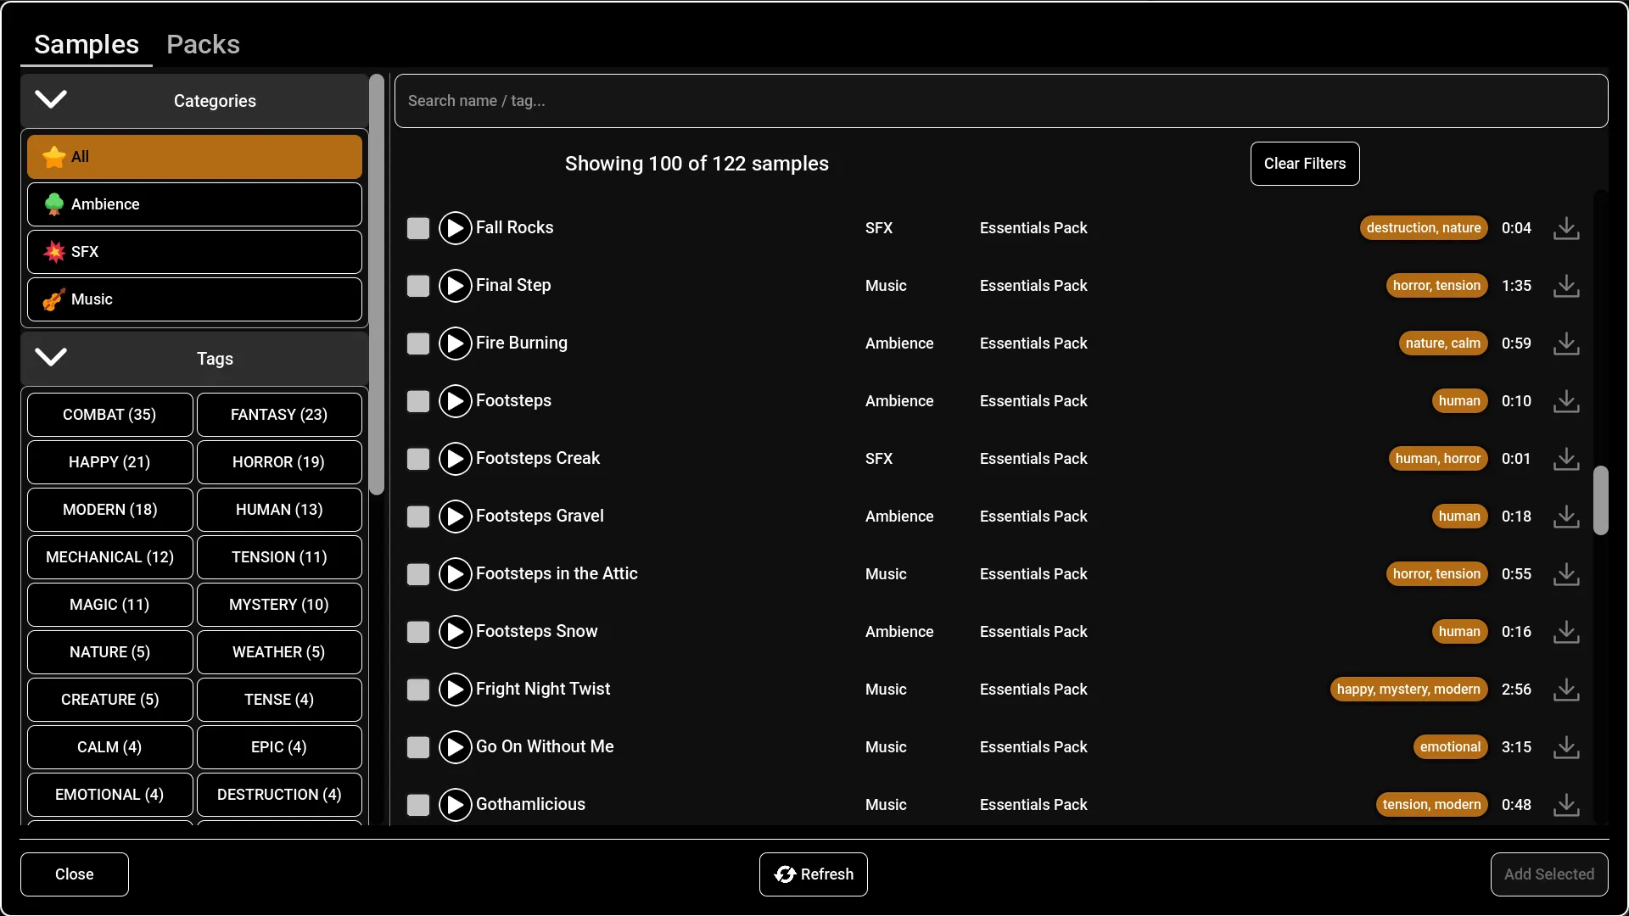Download the Final Step sample
Viewport: 1629px width, 916px height.
point(1566,286)
